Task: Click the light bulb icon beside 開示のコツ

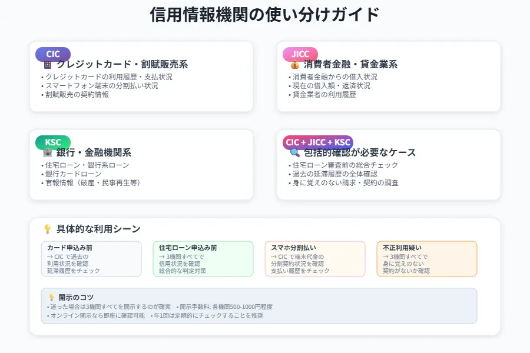Action: coord(52,297)
